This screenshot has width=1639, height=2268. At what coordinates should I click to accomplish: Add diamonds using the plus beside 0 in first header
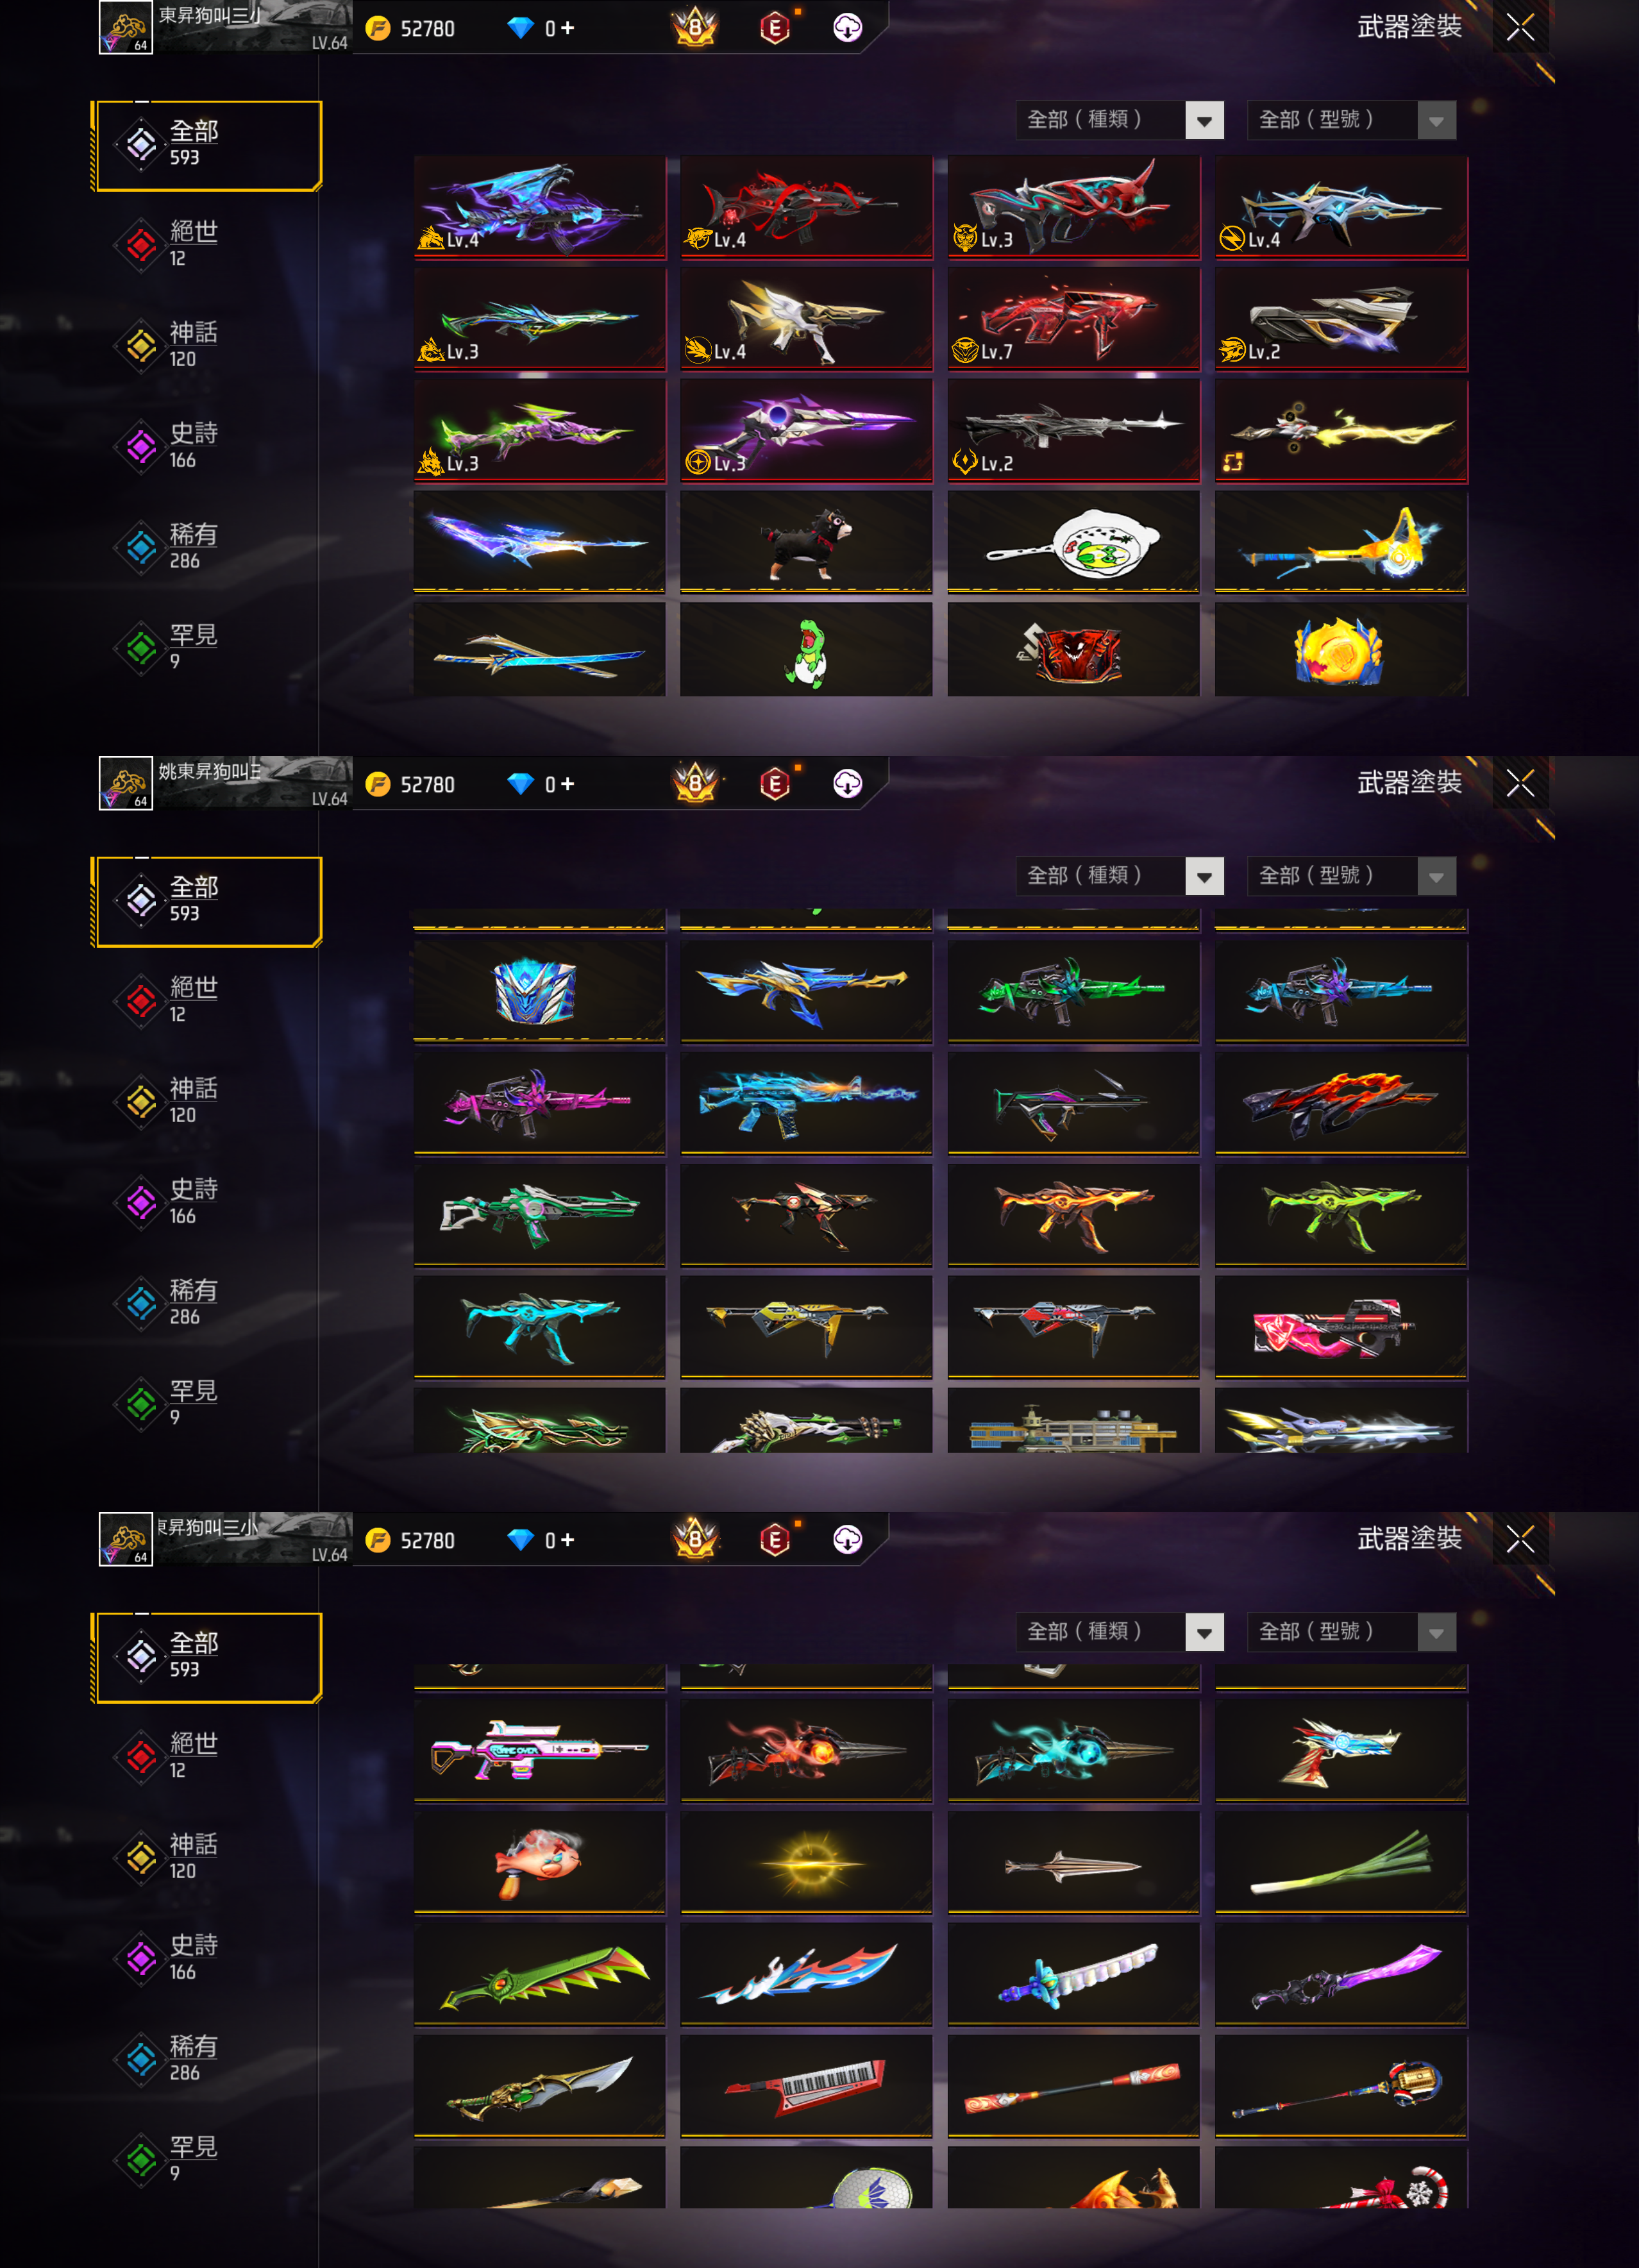567,28
